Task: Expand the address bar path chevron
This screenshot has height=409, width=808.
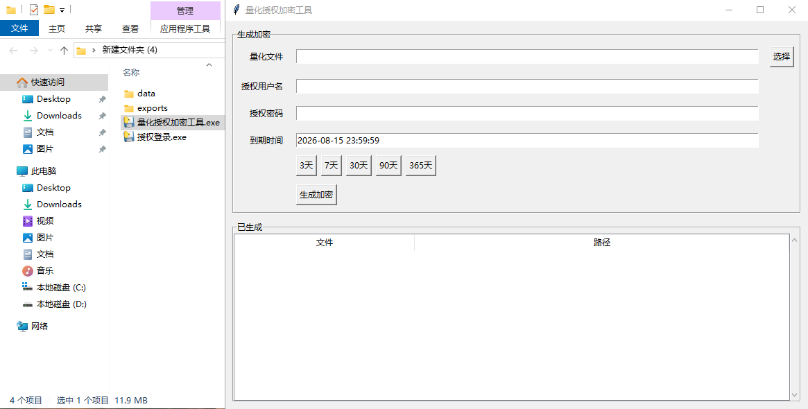Action: click(94, 50)
